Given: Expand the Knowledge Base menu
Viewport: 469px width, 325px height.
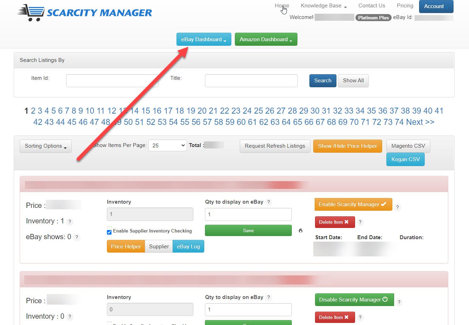Looking at the screenshot, I should click(324, 6).
